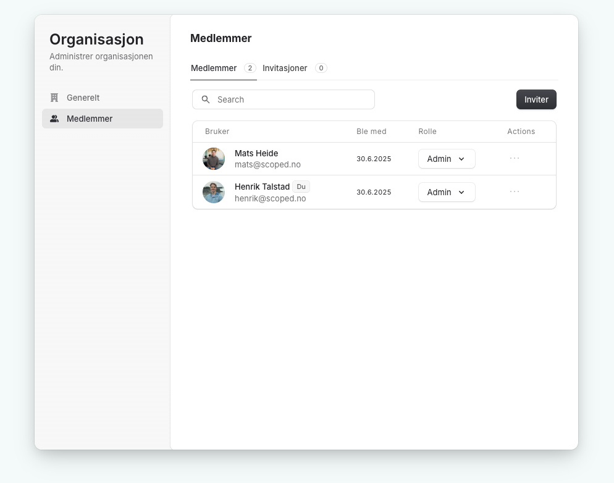The image size is (614, 483).
Task: Click Mats Heide's profile avatar
Action: click(214, 159)
